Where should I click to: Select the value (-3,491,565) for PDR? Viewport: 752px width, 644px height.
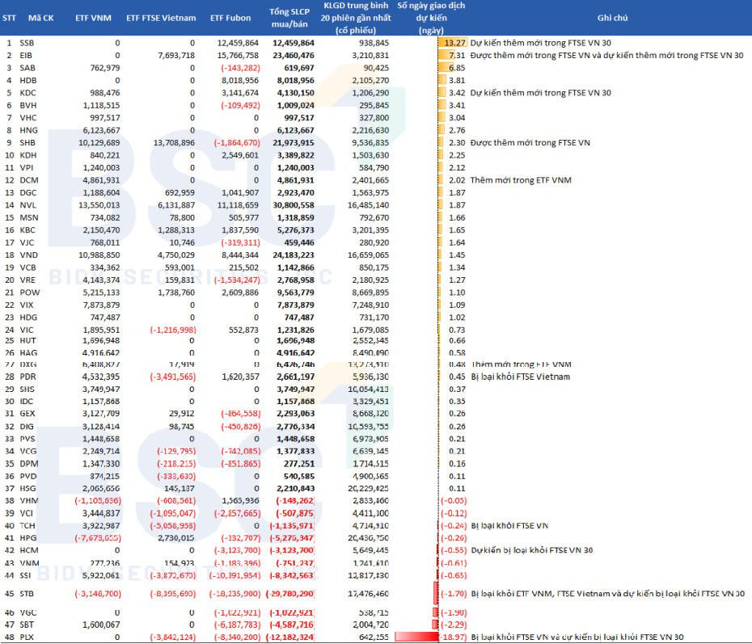(x=173, y=377)
